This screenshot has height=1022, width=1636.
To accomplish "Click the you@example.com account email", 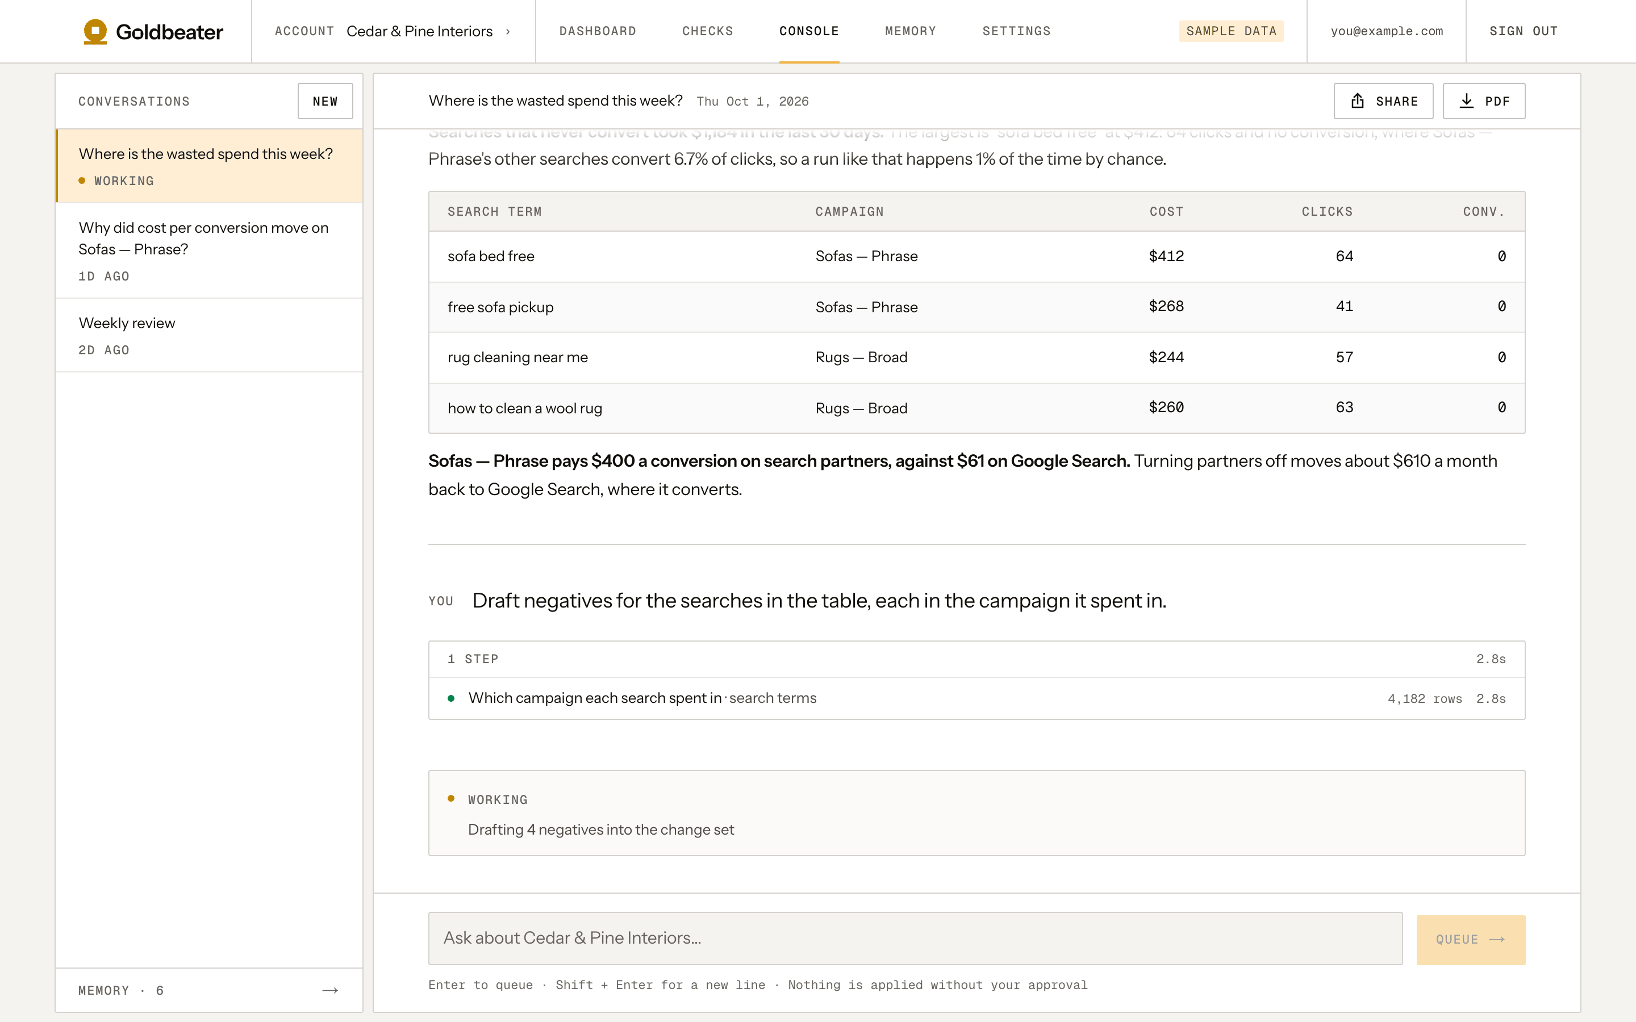I will (x=1387, y=31).
